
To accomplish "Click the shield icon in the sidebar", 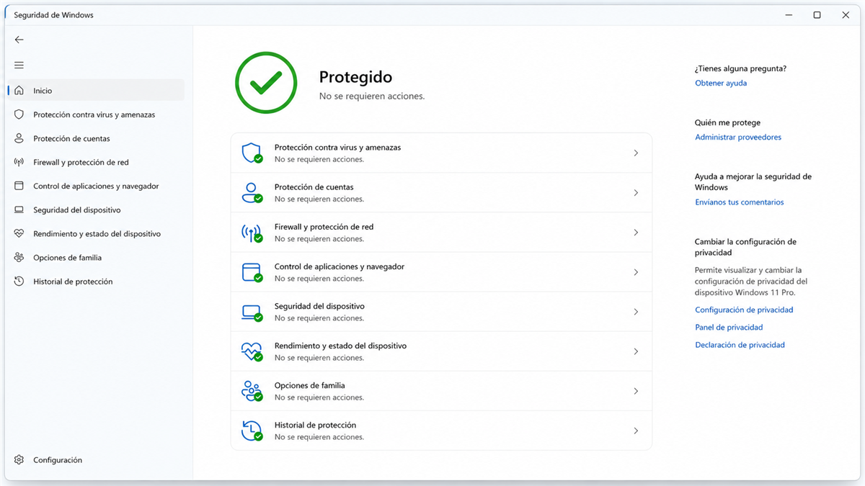I will [19, 114].
